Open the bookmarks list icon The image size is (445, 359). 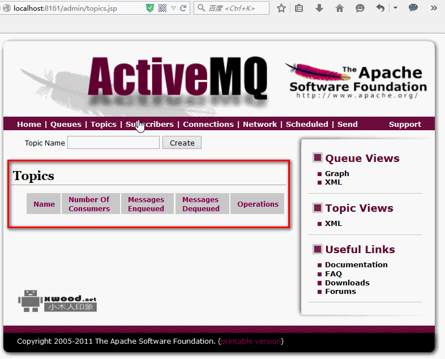point(299,8)
